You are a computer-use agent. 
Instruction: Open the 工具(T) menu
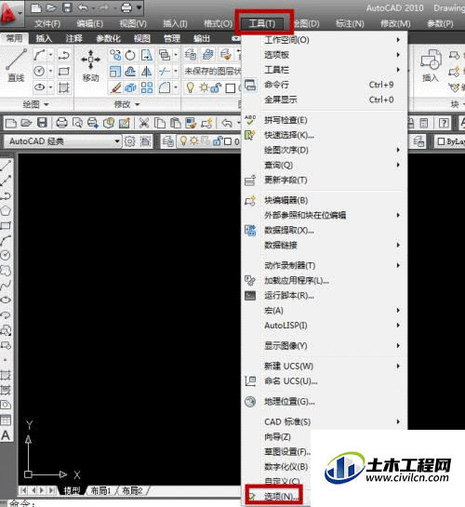pyautogui.click(x=262, y=23)
